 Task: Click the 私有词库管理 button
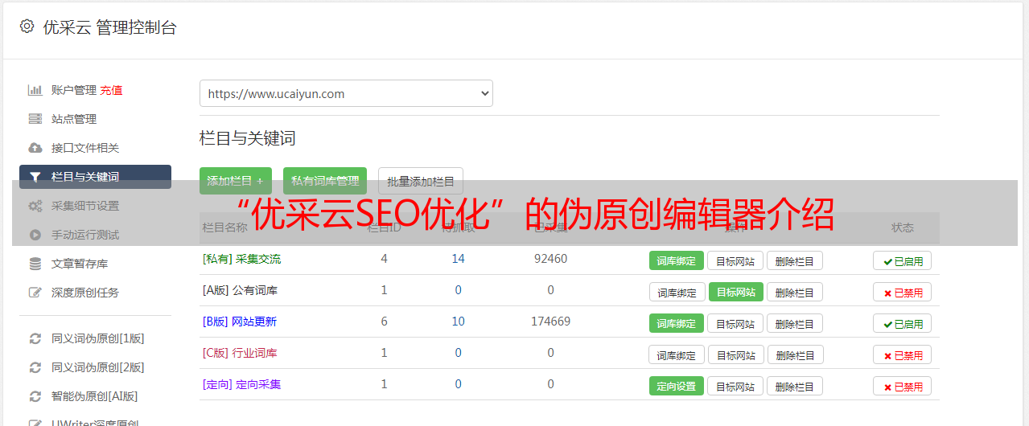[x=325, y=181]
